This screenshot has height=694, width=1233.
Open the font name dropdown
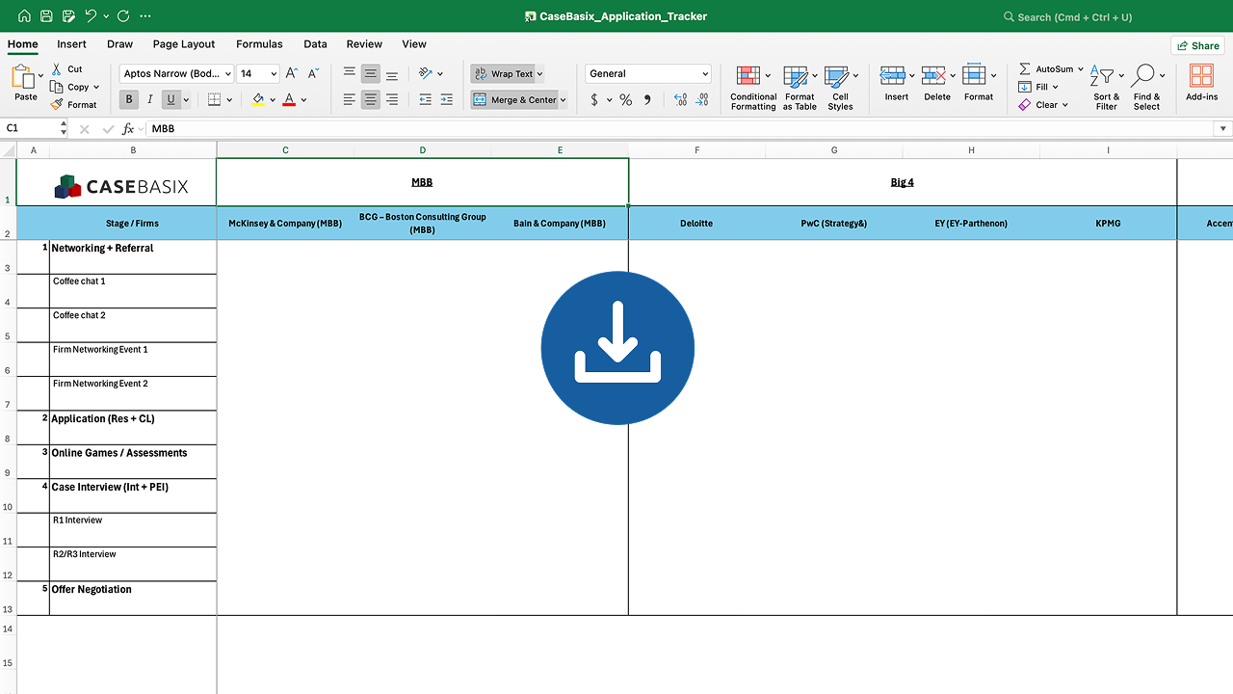click(227, 73)
